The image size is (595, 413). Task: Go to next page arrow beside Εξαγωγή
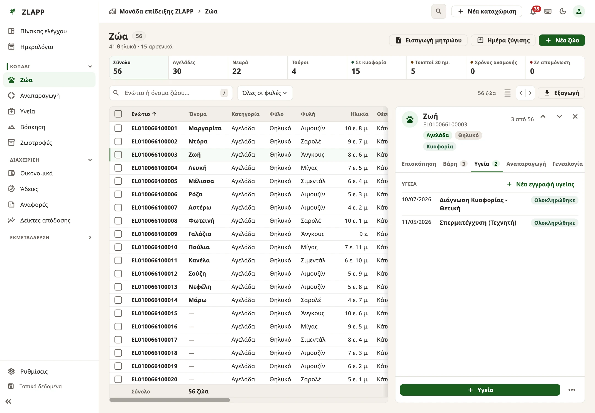coord(530,93)
